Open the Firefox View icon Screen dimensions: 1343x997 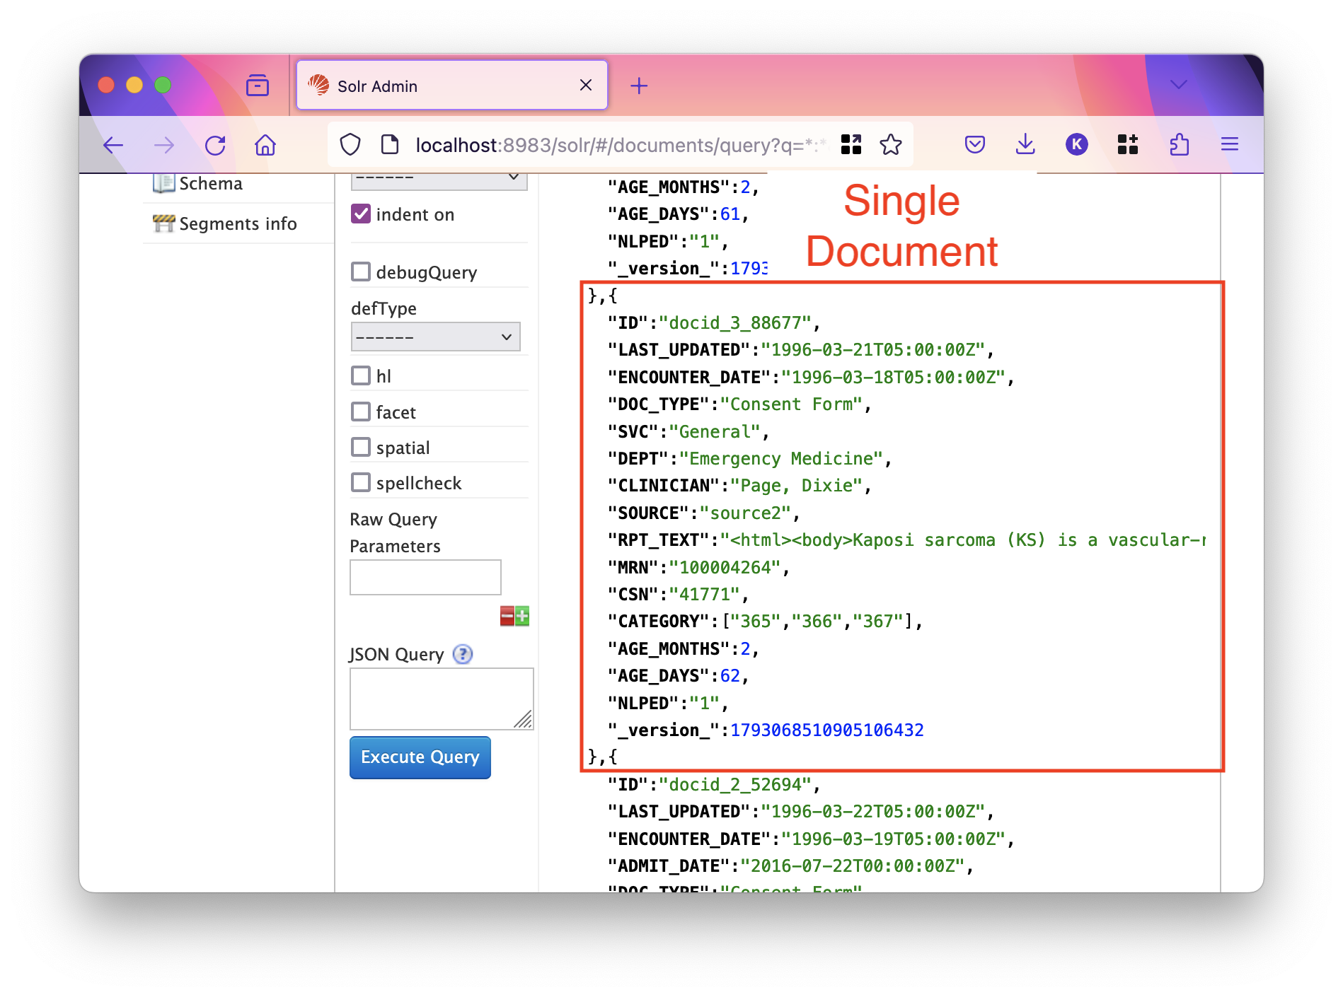click(x=258, y=86)
